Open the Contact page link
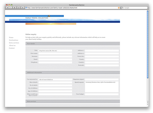 [12, 48]
